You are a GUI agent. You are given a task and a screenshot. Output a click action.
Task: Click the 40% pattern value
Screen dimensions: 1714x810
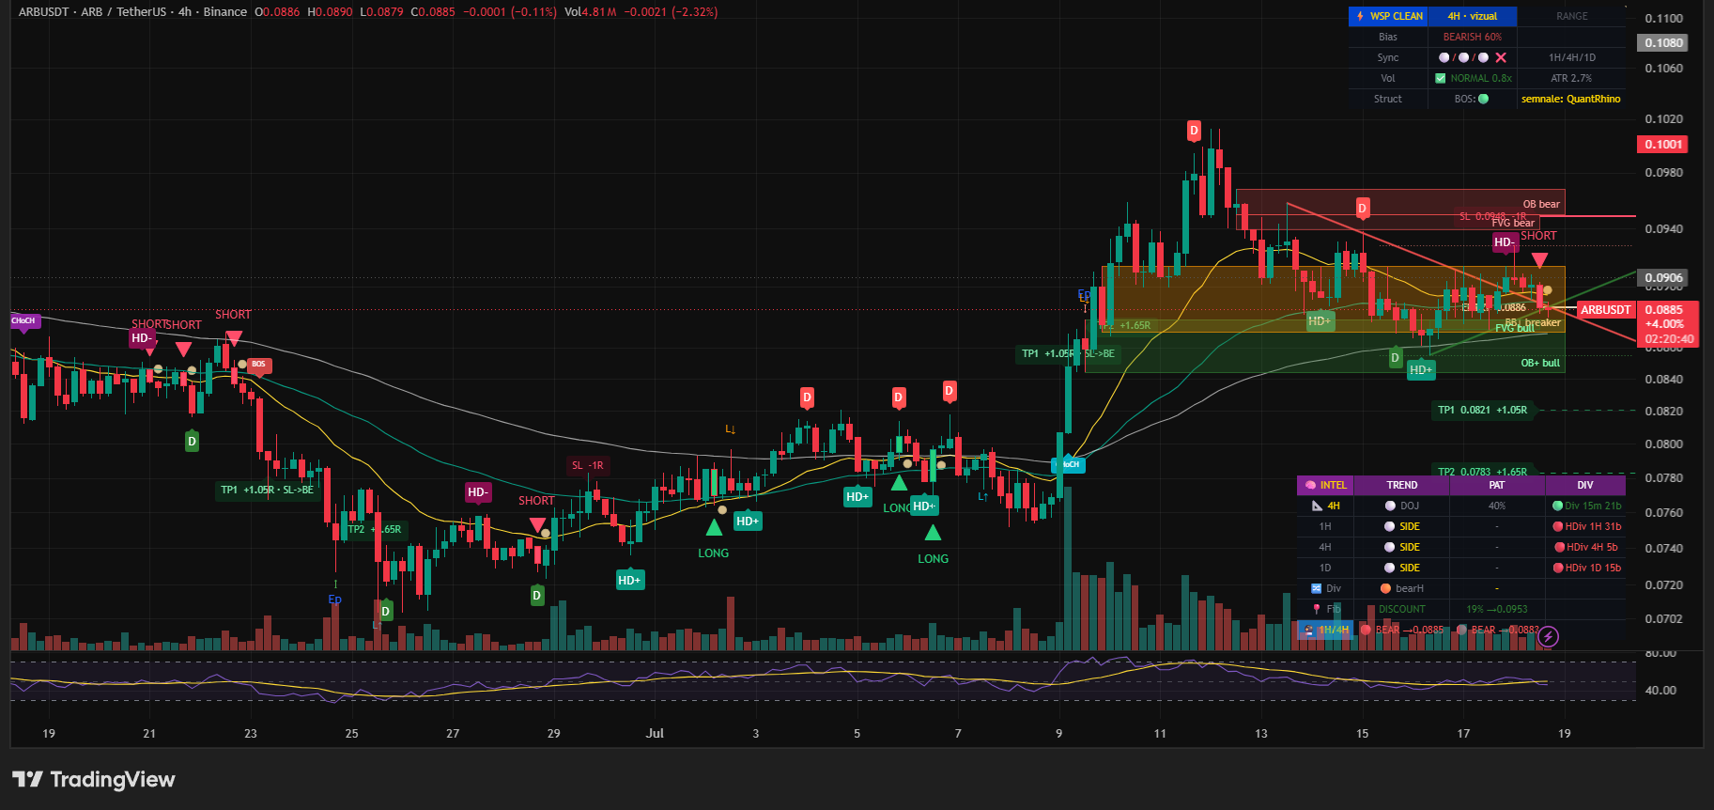[1496, 506]
